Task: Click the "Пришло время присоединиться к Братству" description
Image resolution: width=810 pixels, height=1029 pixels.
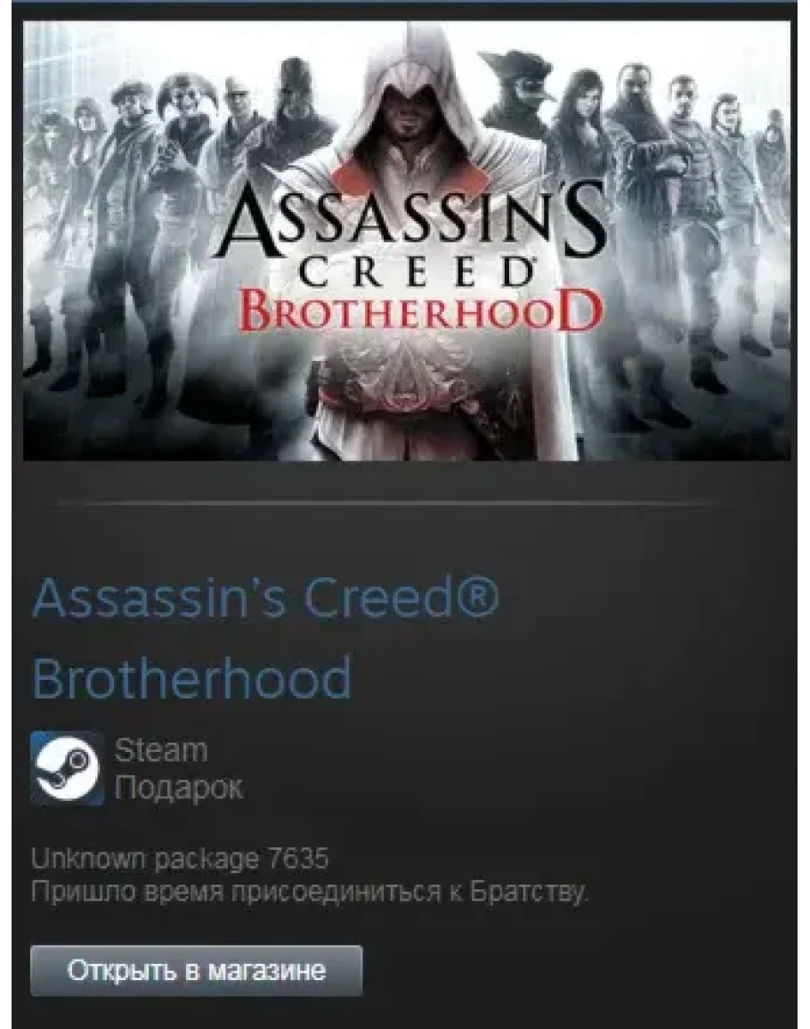Action: [x=311, y=892]
